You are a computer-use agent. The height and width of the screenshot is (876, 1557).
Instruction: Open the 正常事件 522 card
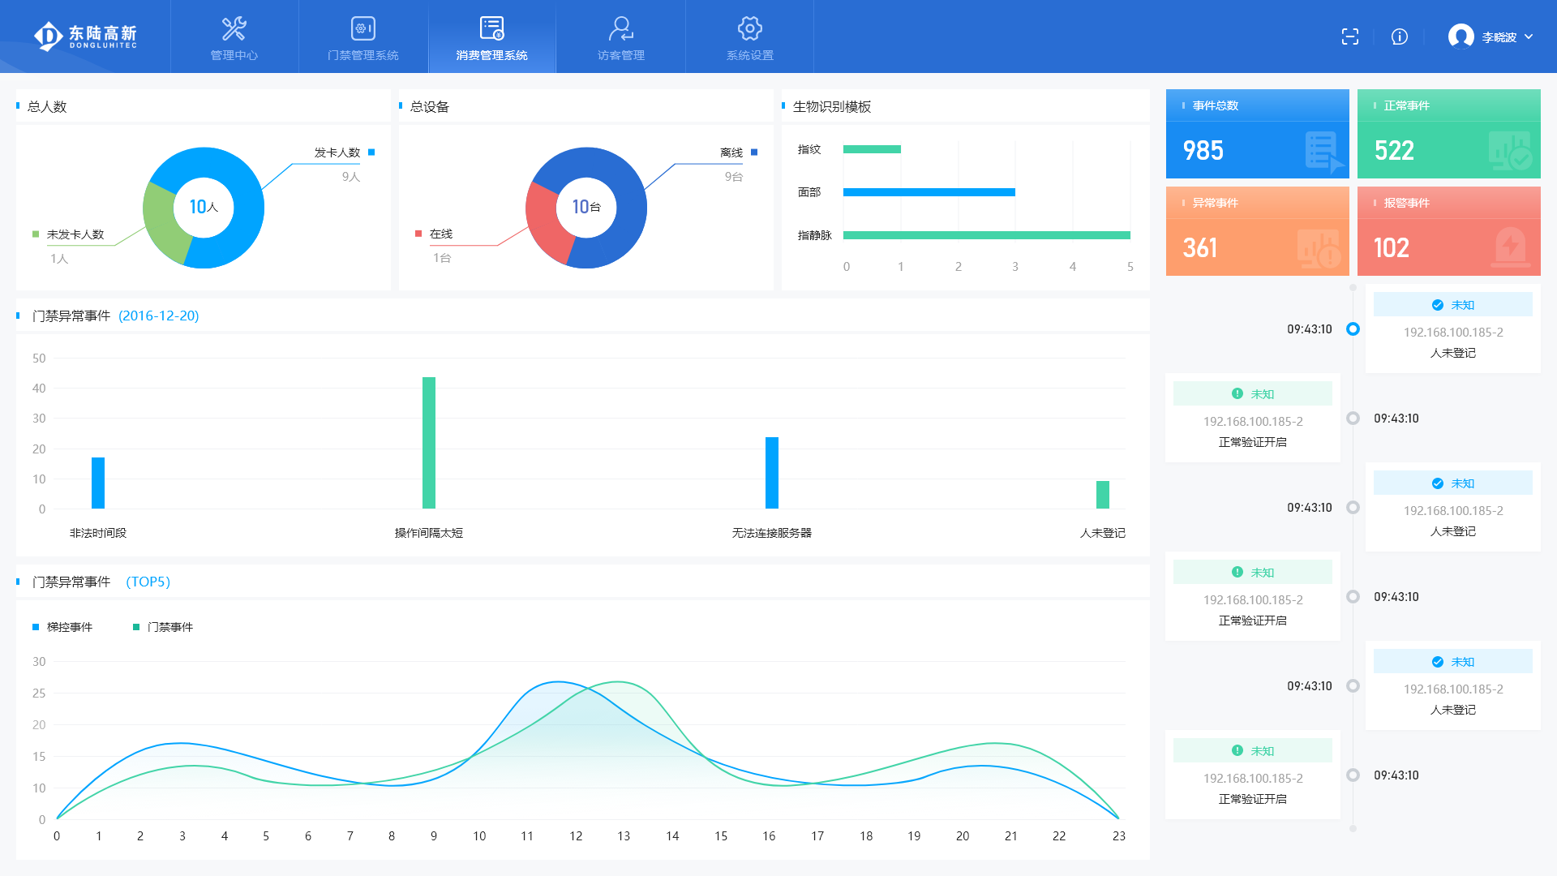pyautogui.click(x=1448, y=134)
